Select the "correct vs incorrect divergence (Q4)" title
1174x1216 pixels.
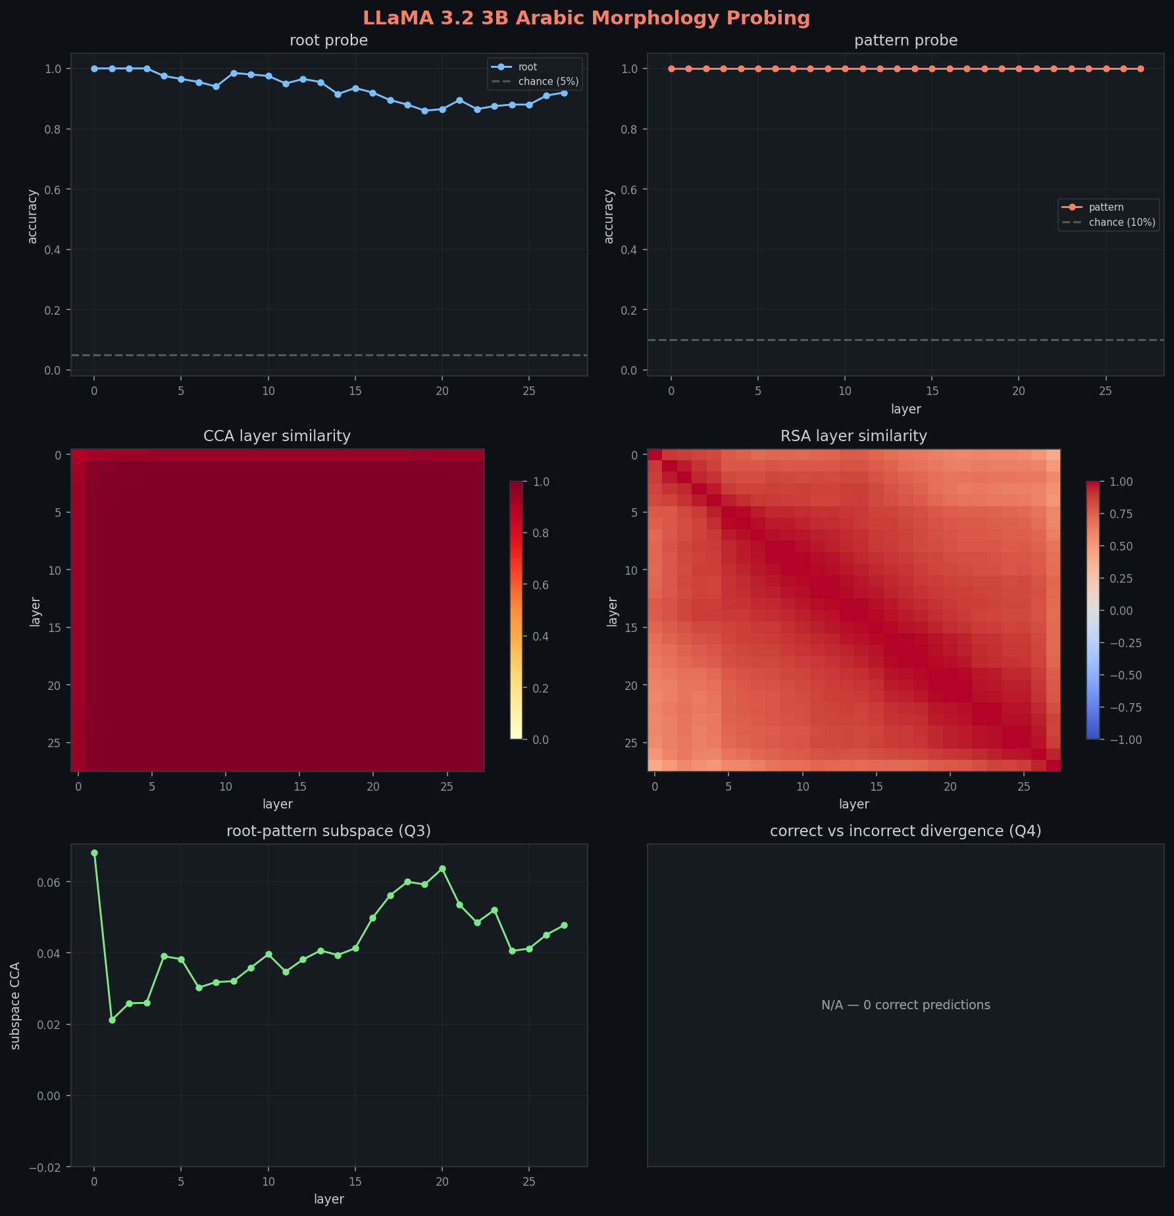pyautogui.click(x=906, y=831)
